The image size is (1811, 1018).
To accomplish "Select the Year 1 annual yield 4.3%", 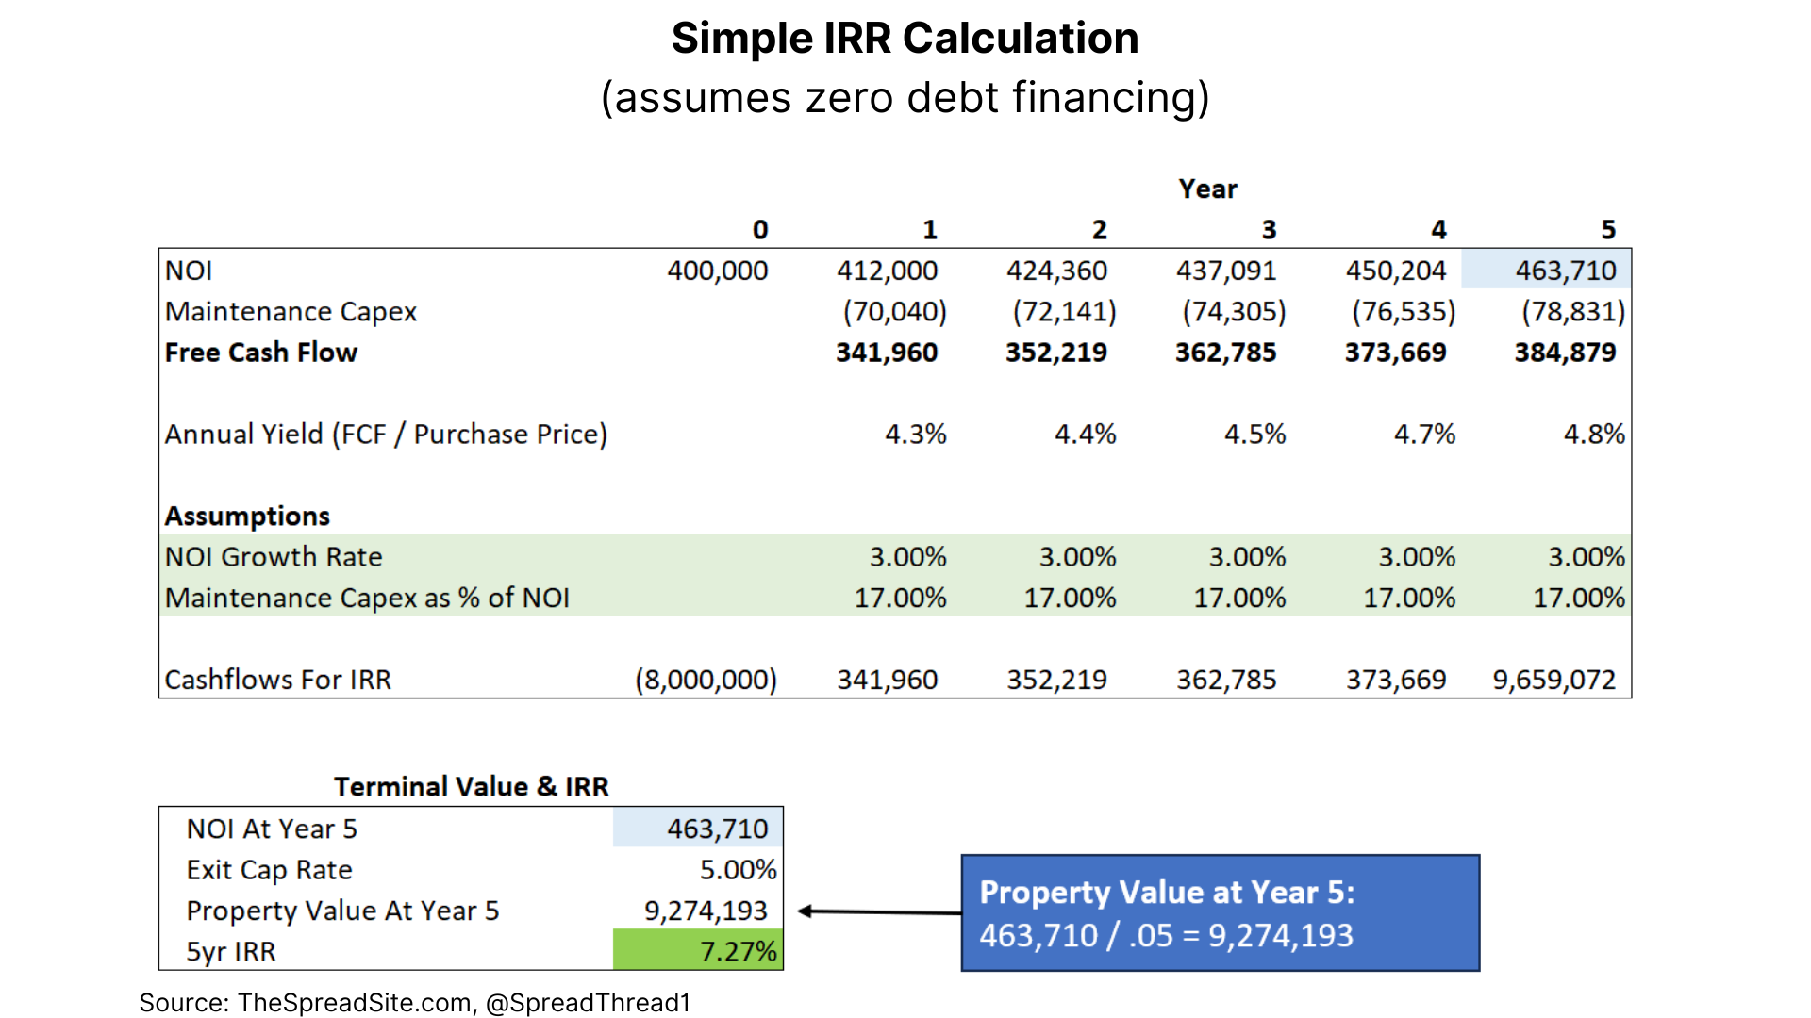I will click(x=915, y=435).
